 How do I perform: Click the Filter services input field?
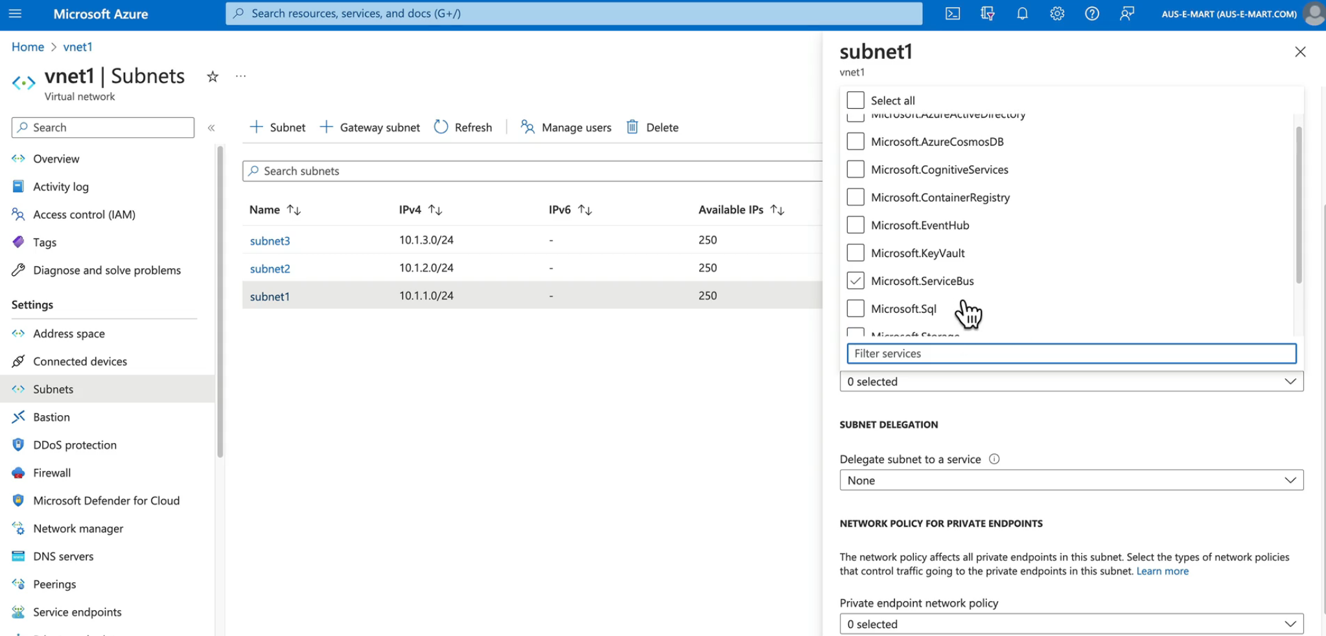(1071, 354)
